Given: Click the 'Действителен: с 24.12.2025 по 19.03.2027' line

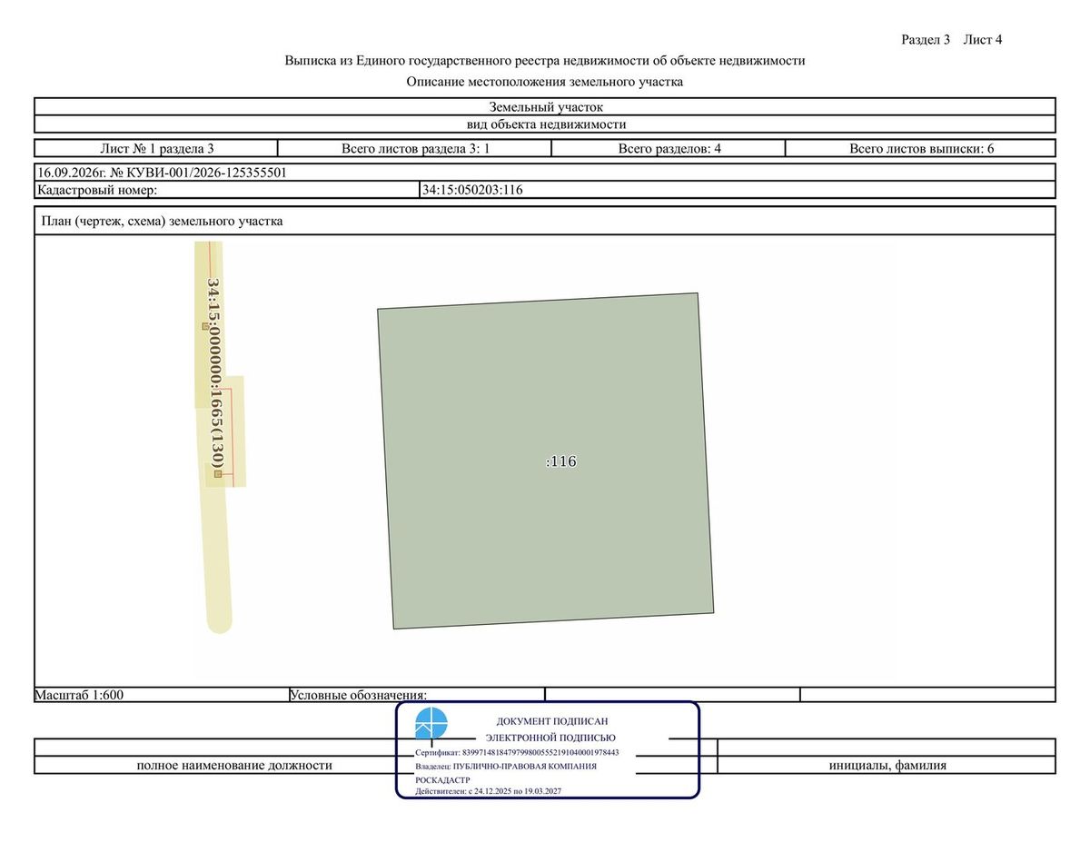Looking at the screenshot, I should pos(488,792).
